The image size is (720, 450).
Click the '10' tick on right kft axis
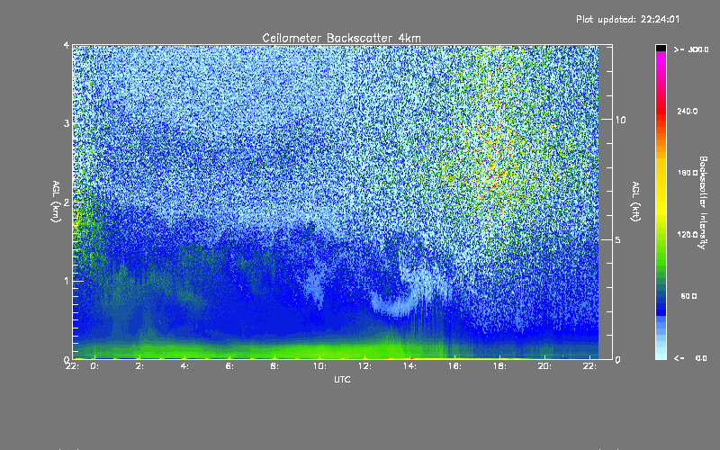[x=620, y=120]
